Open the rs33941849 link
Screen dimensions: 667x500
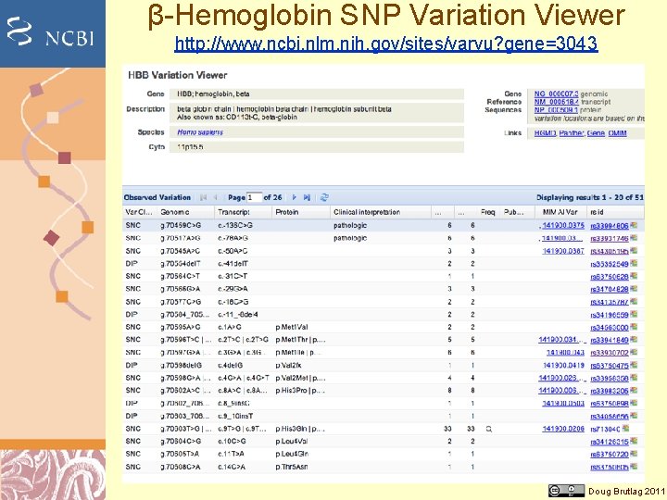click(610, 340)
